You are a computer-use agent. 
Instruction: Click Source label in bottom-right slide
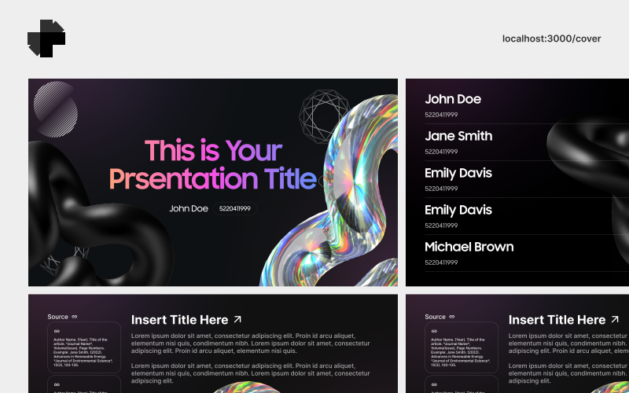(x=436, y=317)
